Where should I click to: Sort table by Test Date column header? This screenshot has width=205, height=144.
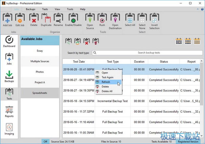point(79,62)
